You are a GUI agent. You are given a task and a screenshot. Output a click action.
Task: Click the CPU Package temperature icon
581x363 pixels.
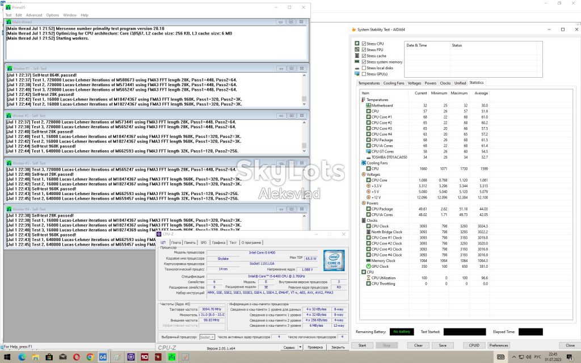pos(368,140)
